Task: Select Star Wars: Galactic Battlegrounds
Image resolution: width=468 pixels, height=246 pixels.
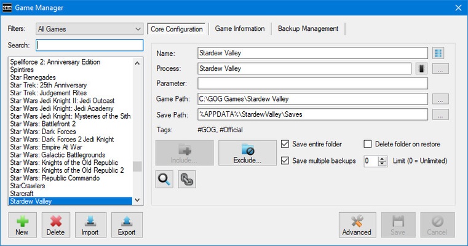Action: [71, 155]
